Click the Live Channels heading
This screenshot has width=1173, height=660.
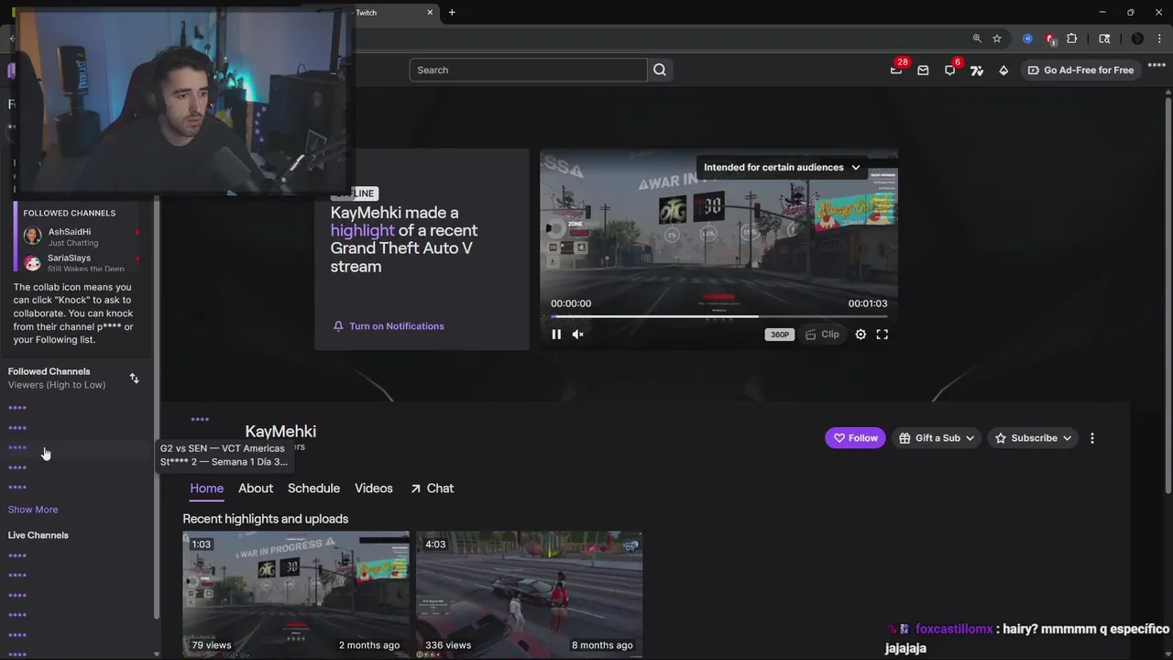click(x=38, y=535)
